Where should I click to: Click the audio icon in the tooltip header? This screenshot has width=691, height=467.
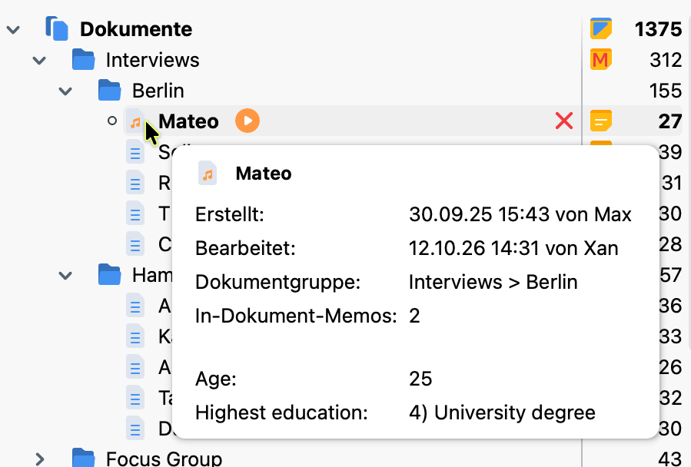(x=208, y=173)
